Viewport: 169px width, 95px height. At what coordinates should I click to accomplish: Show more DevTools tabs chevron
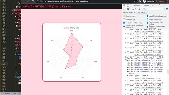coord(152,5)
